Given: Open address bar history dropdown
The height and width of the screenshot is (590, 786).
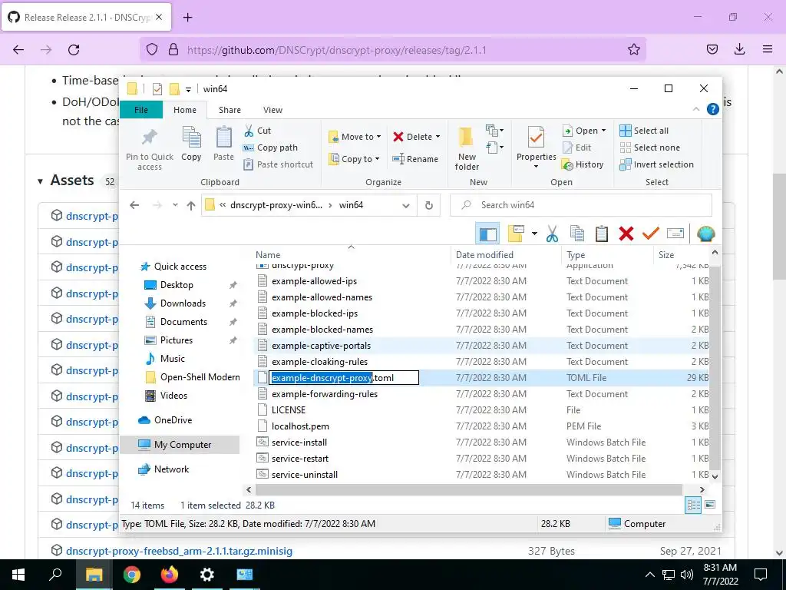Looking at the screenshot, I should click(406, 205).
